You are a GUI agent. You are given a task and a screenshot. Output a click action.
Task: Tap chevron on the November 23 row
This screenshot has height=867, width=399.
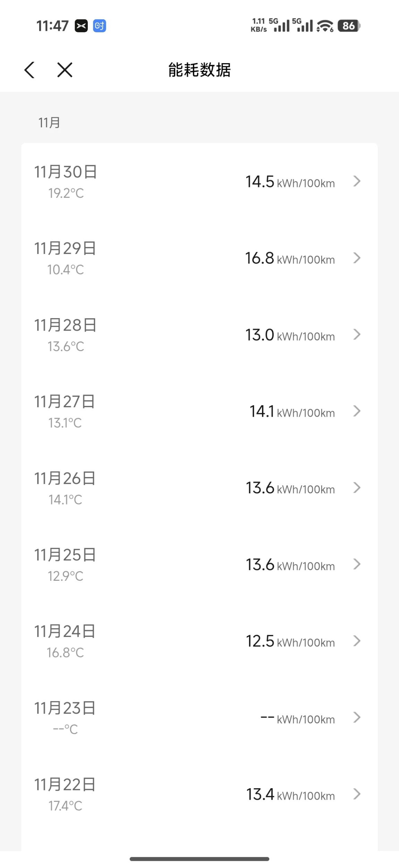(x=357, y=717)
